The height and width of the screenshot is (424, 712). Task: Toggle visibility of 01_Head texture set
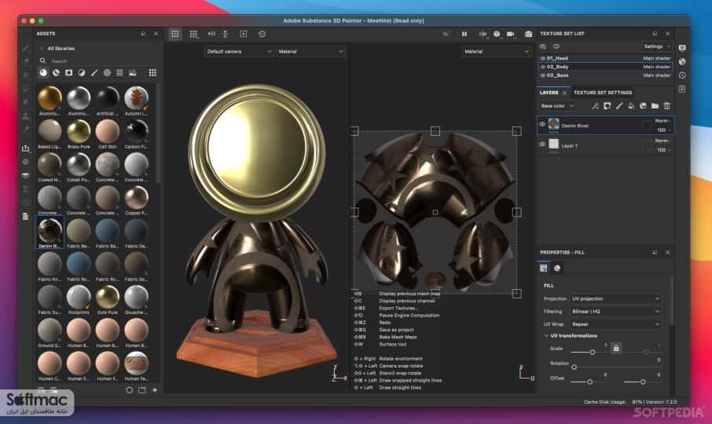[542, 59]
